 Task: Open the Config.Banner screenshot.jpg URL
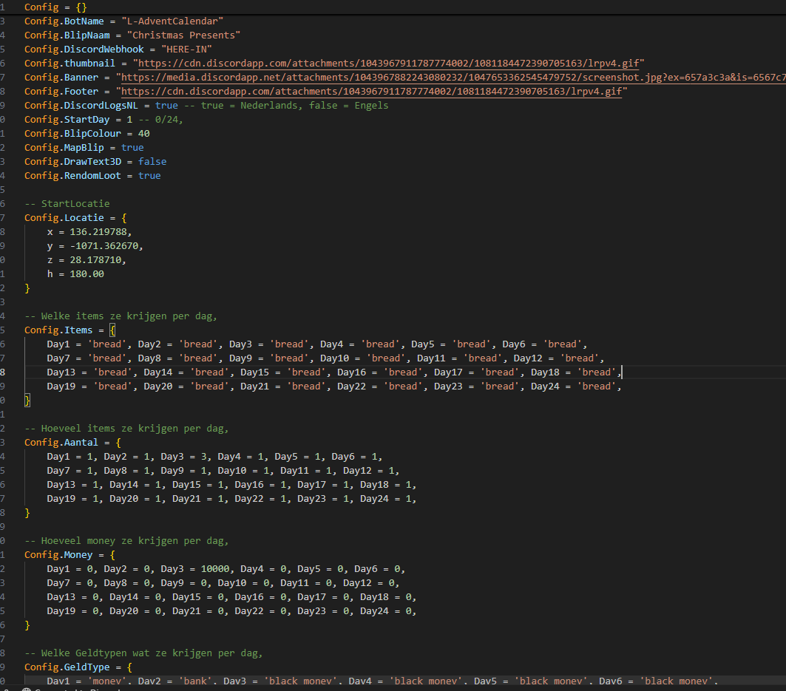pyautogui.click(x=453, y=77)
